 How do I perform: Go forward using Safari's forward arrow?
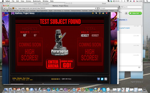pyautogui.click(x=7, y=8)
